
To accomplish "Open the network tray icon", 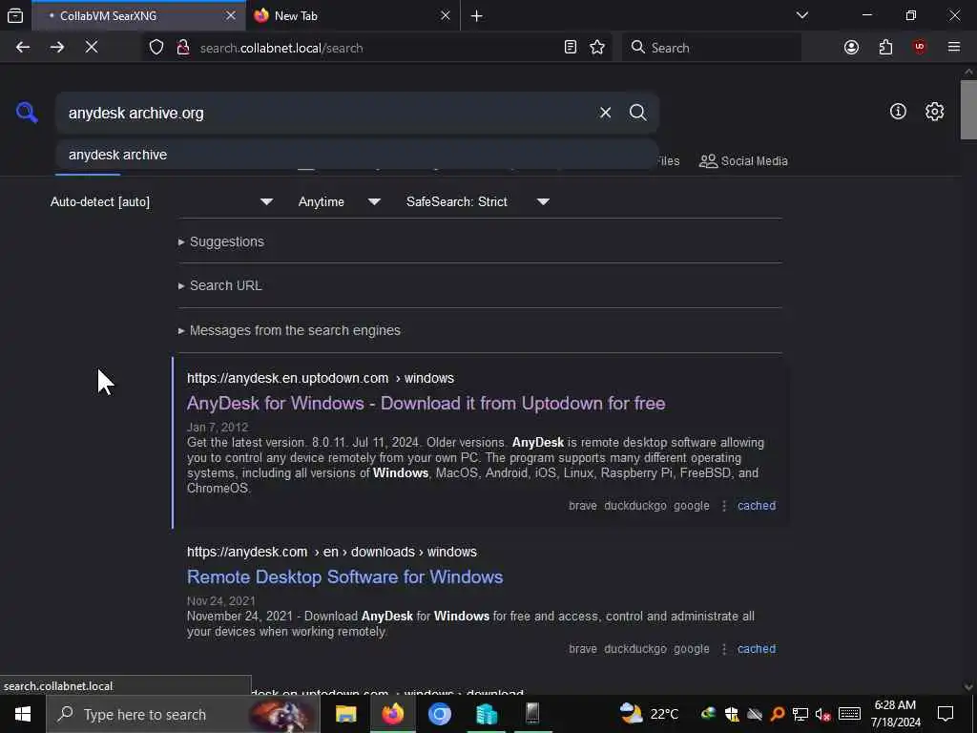I will tap(800, 714).
